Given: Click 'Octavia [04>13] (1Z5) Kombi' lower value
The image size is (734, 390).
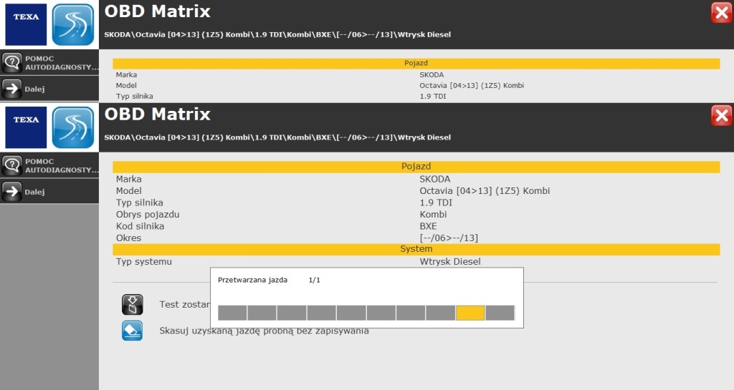Looking at the screenshot, I should tap(485, 190).
